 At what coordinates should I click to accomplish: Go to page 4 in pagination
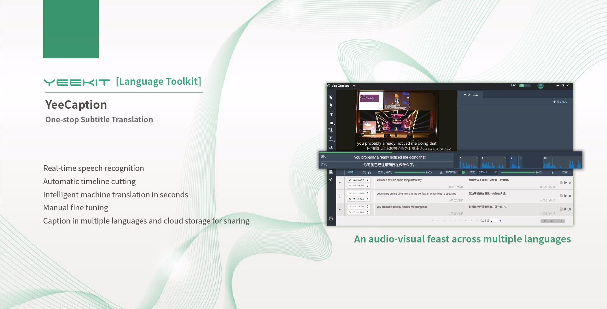coord(460,220)
